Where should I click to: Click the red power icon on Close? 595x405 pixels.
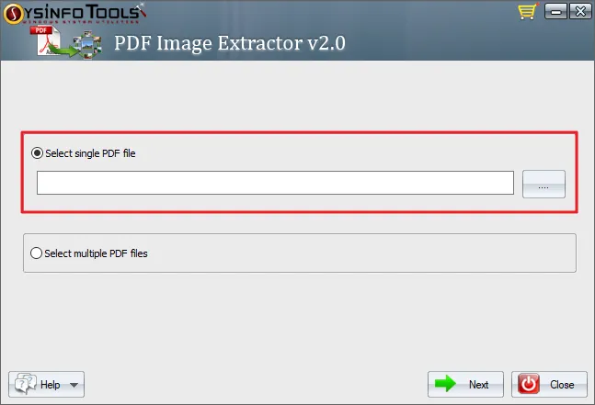point(529,384)
